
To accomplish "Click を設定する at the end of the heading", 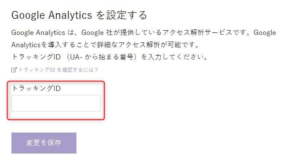I will coord(121,15).
